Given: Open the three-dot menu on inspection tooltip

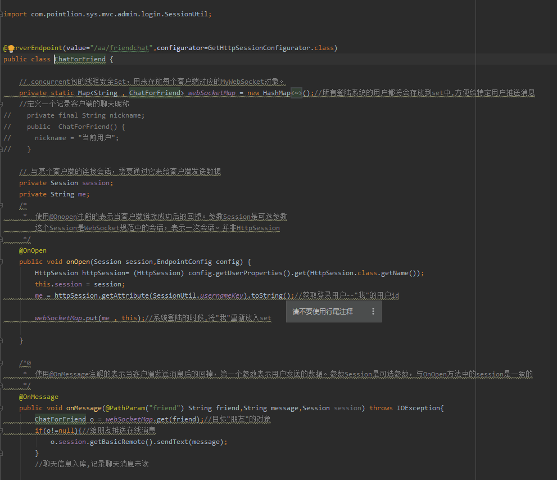Looking at the screenshot, I should point(373,311).
